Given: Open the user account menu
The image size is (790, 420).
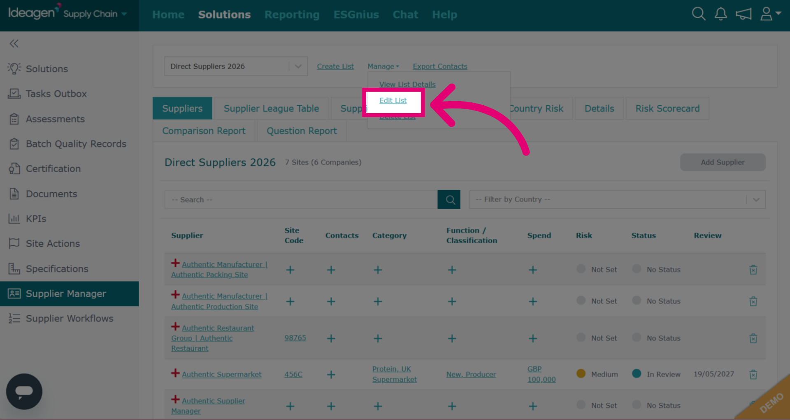Looking at the screenshot, I should [x=770, y=14].
